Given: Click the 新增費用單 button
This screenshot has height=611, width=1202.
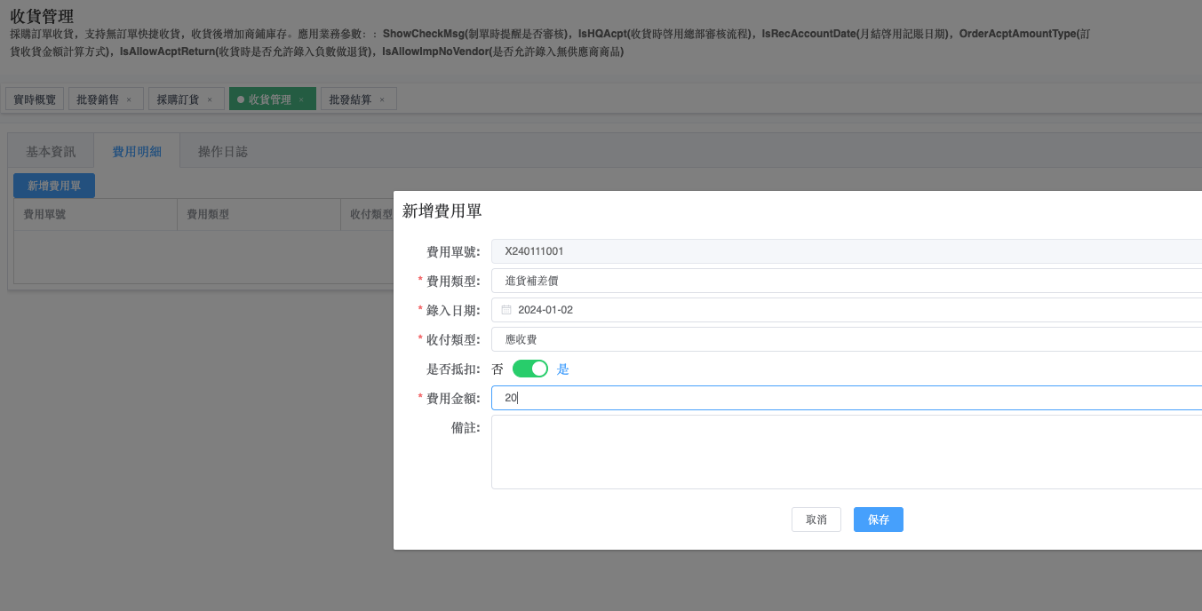Looking at the screenshot, I should 54,186.
